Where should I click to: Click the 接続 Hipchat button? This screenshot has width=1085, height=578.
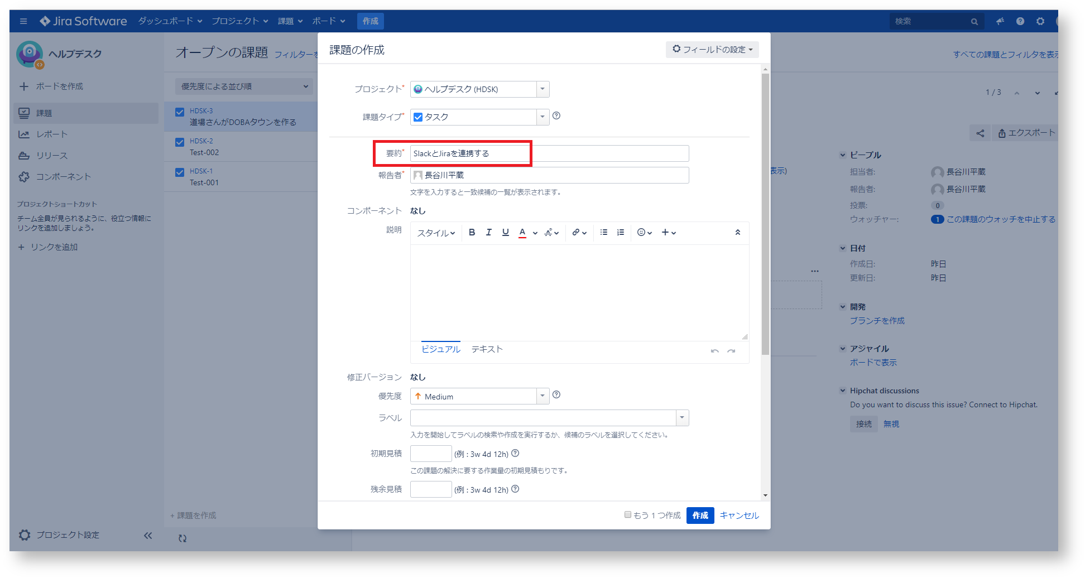(x=864, y=424)
